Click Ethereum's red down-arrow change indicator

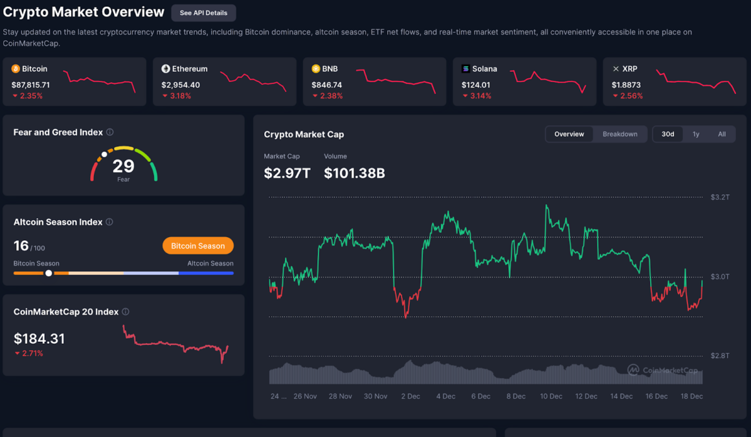click(164, 96)
